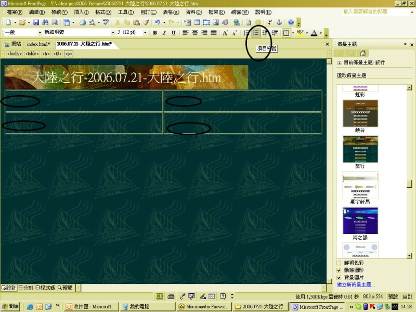416x312 pixels.
Task: Run the spelling check icon
Action: pos(106,22)
